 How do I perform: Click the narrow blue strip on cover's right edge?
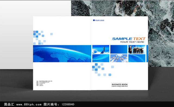[147, 54]
